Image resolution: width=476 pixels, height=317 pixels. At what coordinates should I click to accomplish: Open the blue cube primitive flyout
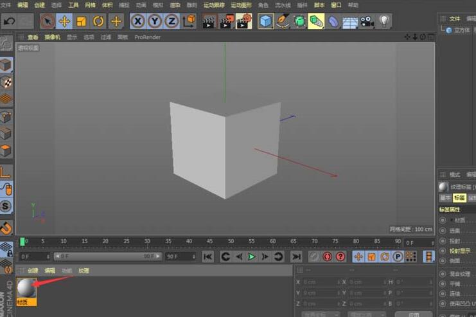[x=265, y=21]
